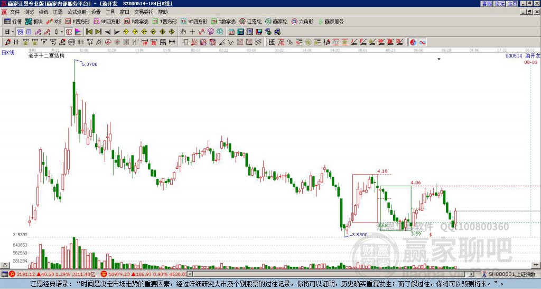
Task: Open the 9T四方形 tool
Action: (194, 21)
